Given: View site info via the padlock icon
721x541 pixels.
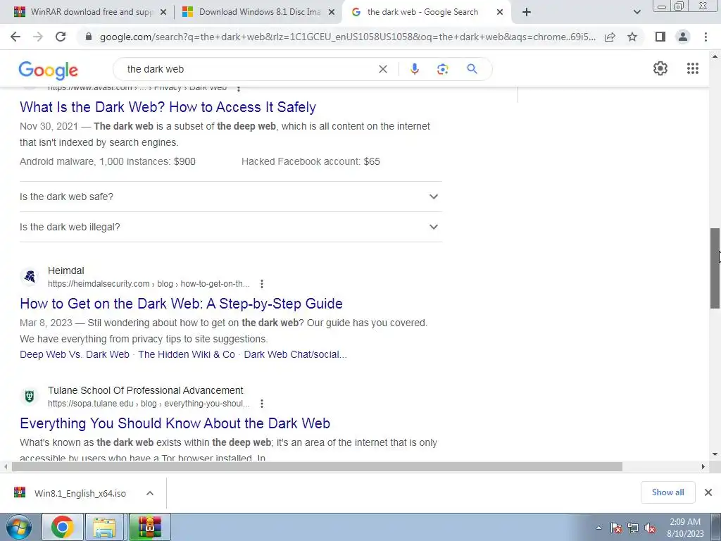Looking at the screenshot, I should [89, 37].
